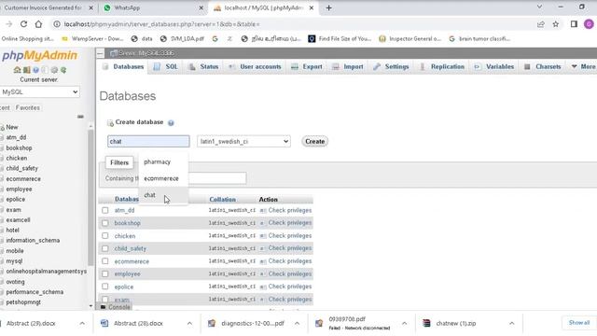Screen dimensions: 597x336
Task: Tick the bookshop database checkbox
Action: tap(105, 223)
